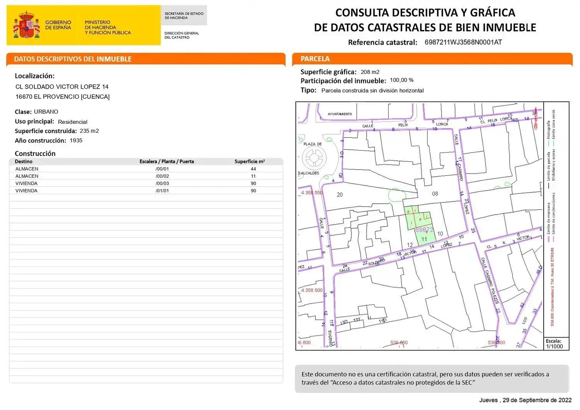Screen dimensions: 580x410
Task: Select the construction year "1935"
Action: (x=76, y=141)
